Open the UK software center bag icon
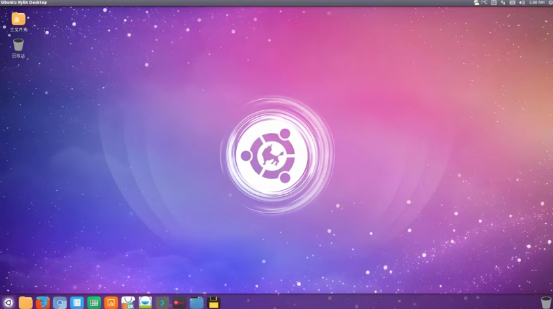 pyautogui.click(x=128, y=302)
